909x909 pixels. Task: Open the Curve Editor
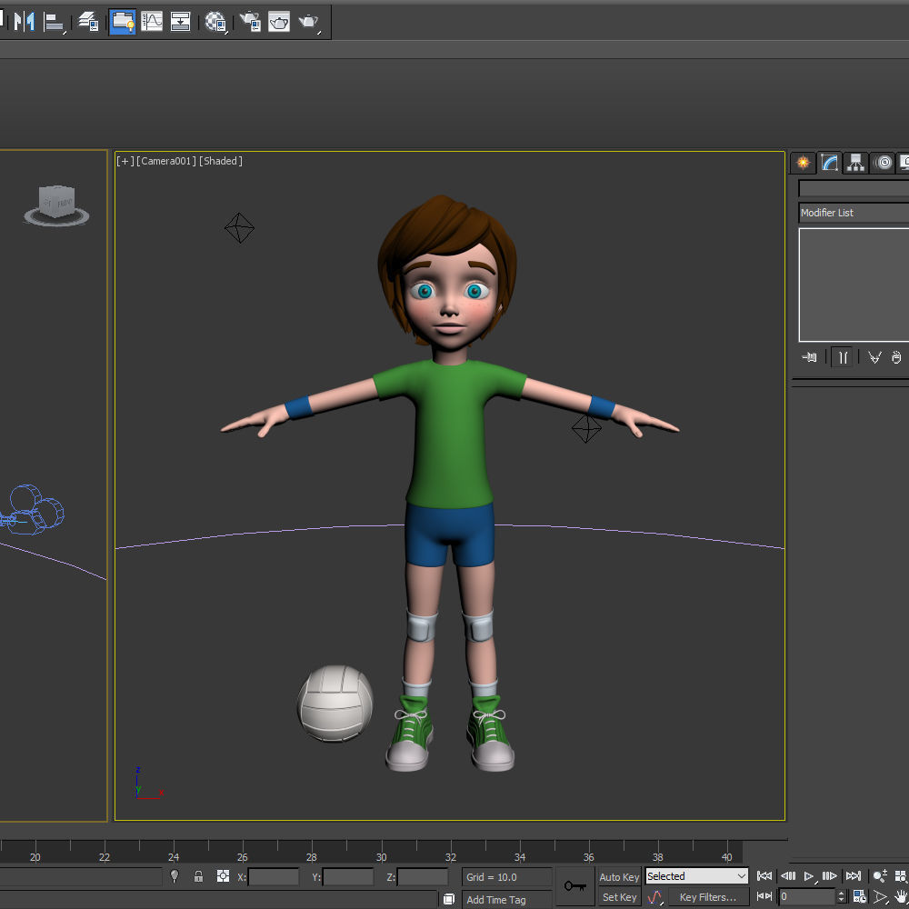(x=152, y=22)
